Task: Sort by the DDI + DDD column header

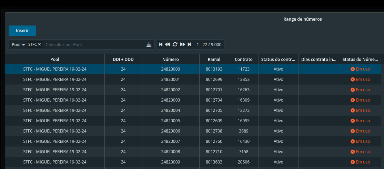Action: (x=123, y=60)
